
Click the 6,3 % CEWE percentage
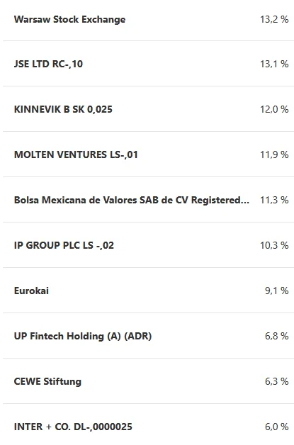click(277, 381)
